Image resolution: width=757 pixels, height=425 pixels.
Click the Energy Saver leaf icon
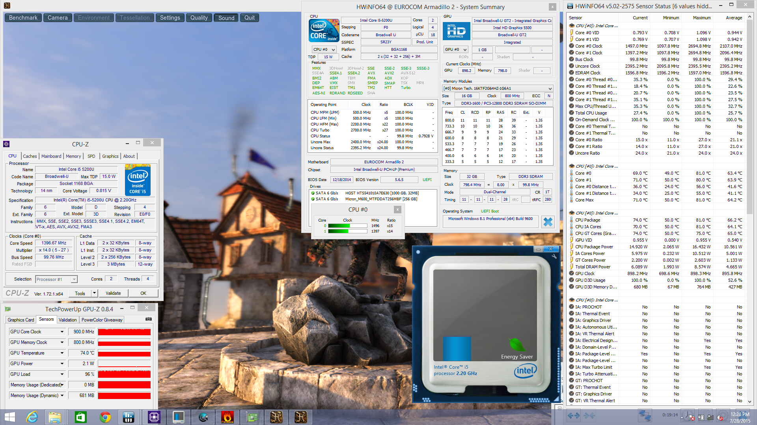(516, 345)
